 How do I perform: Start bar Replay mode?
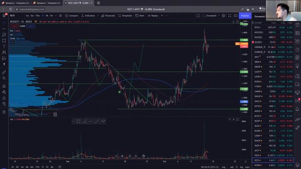pos(153,15)
